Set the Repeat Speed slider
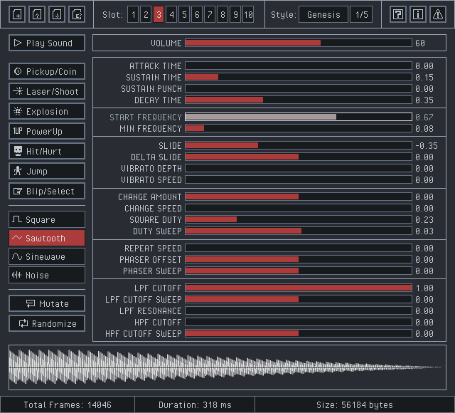455x413 pixels. 299,248
